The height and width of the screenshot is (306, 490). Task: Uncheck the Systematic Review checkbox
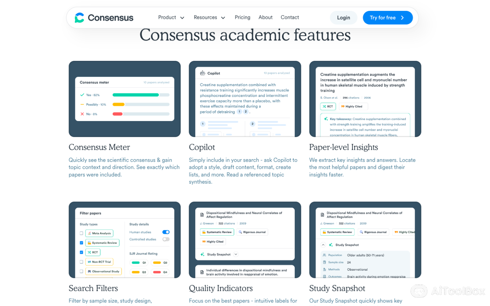pyautogui.click(x=81, y=243)
